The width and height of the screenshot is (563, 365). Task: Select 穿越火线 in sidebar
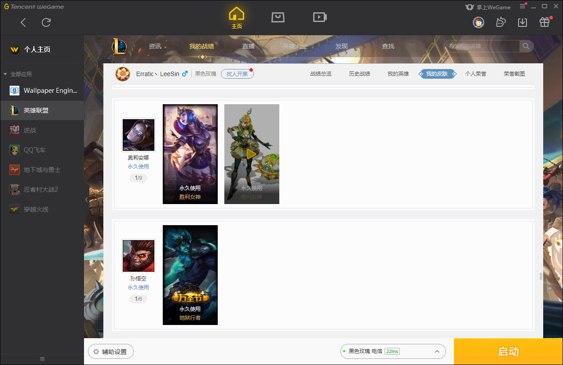point(42,209)
